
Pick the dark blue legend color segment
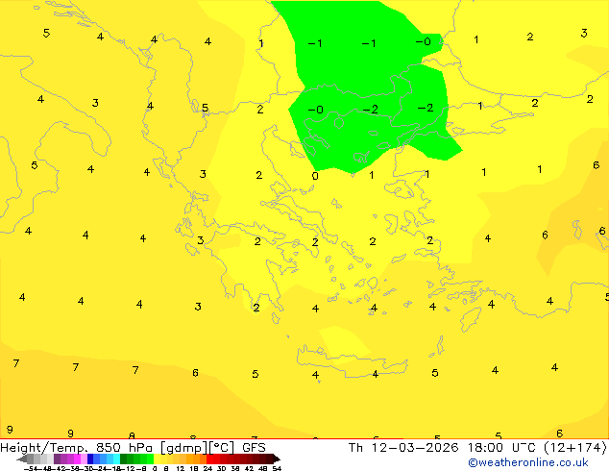click(90, 459)
